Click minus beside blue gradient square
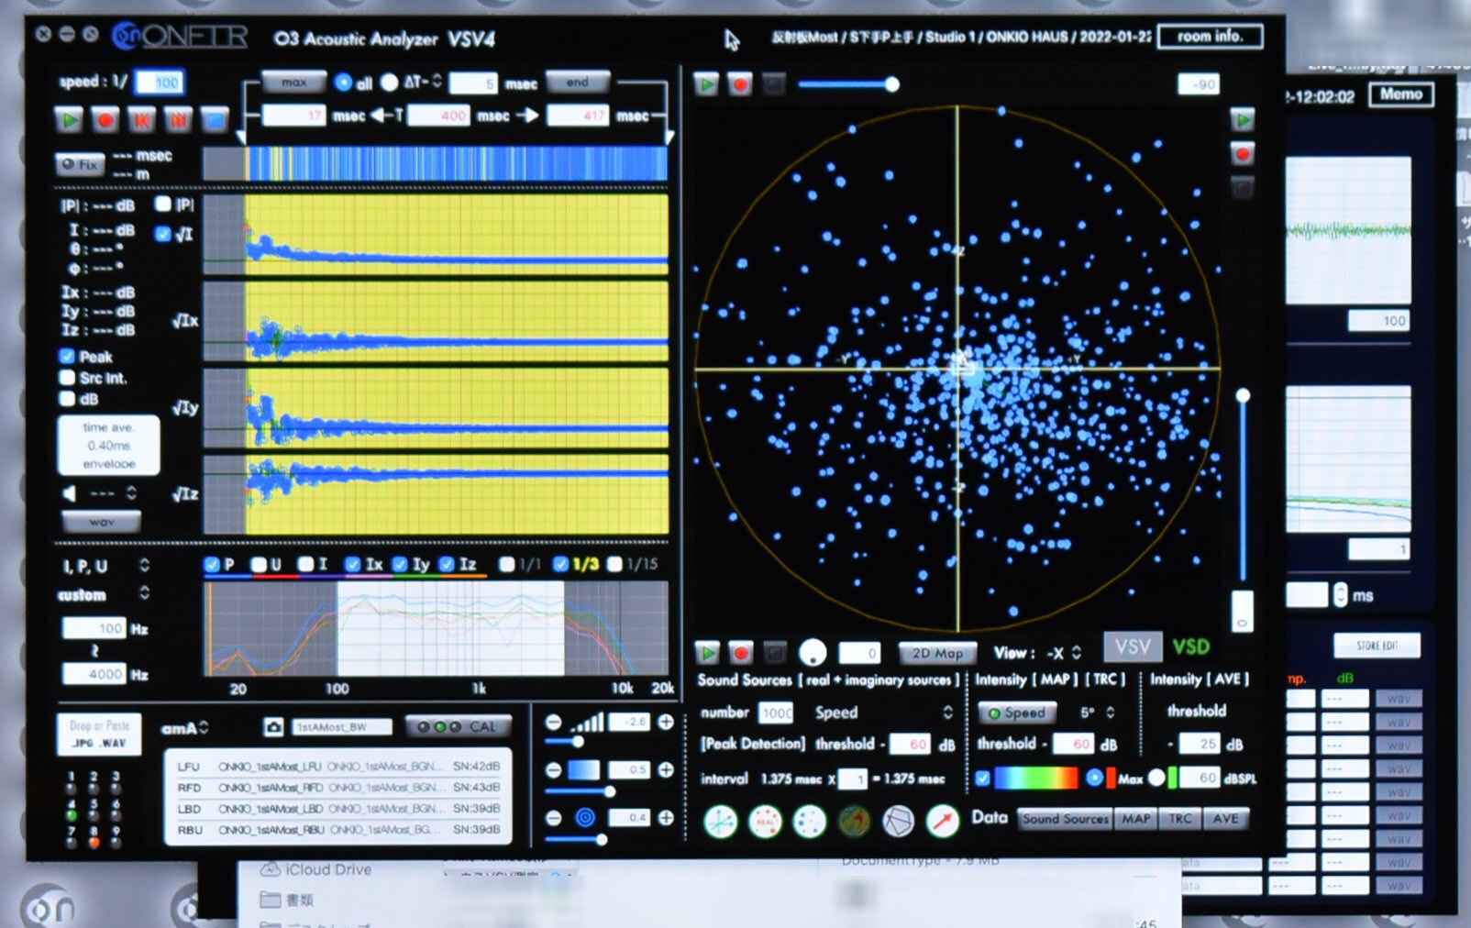Viewport: 1471px width, 928px height. point(553,769)
